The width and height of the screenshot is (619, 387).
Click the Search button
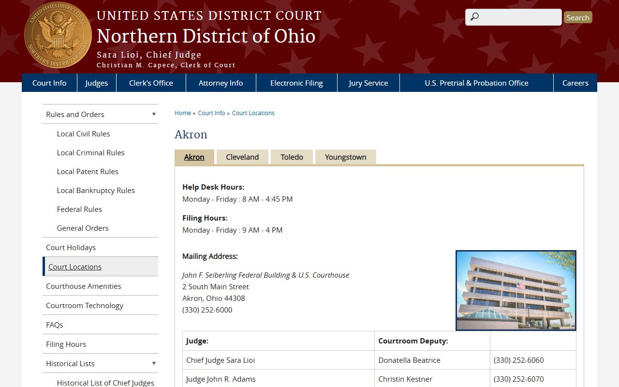pyautogui.click(x=578, y=17)
